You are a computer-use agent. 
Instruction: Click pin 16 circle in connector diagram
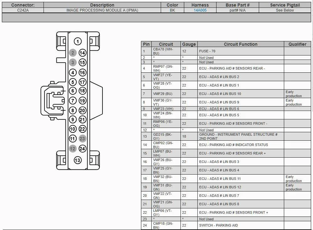click(x=82, y=72)
